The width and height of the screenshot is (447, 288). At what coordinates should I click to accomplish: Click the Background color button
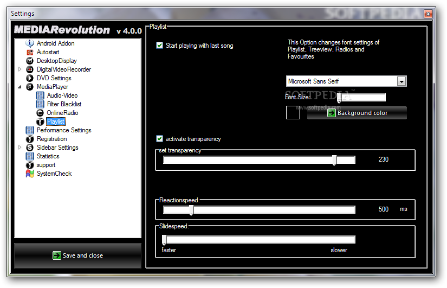coord(357,113)
